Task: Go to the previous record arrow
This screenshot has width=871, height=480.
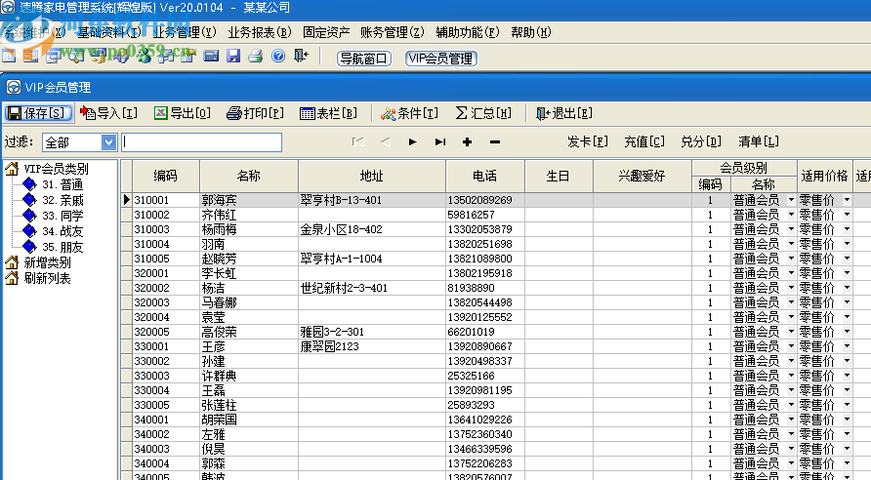Action: coord(385,142)
